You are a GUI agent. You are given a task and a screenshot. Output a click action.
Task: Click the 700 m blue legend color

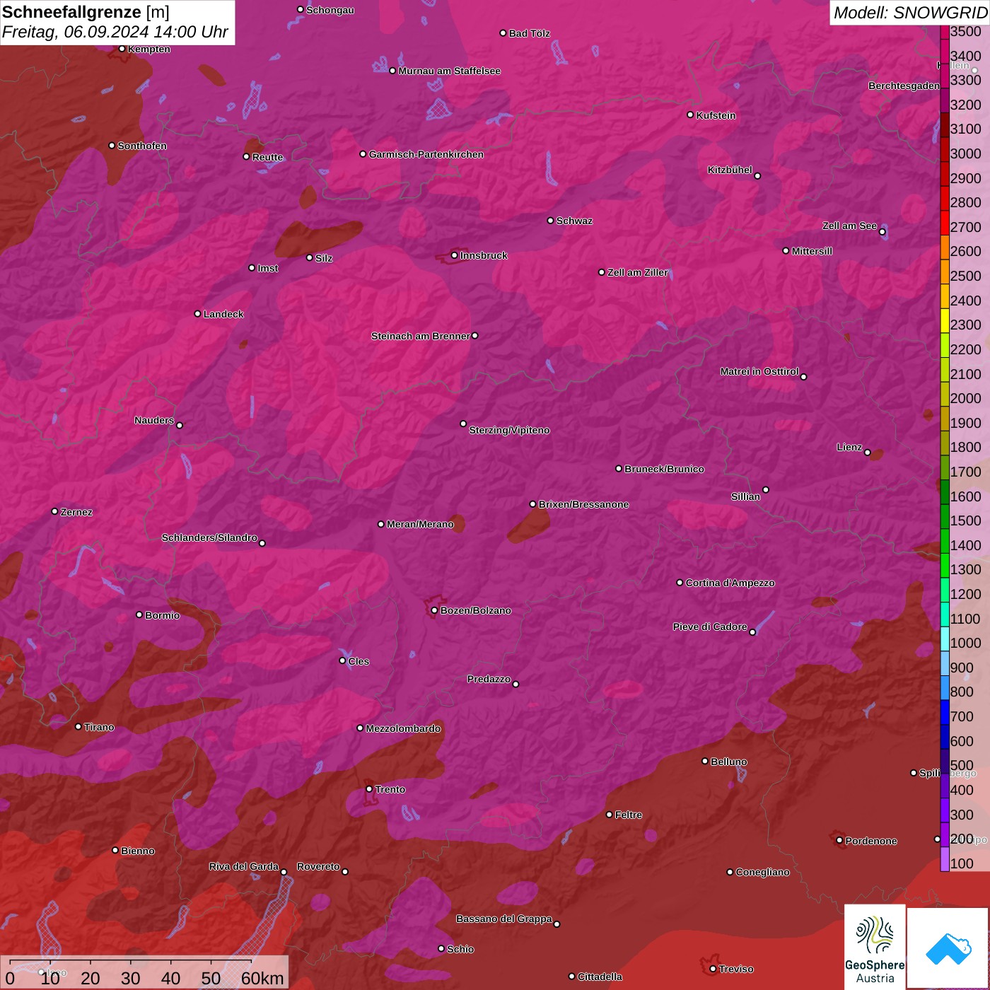945,712
